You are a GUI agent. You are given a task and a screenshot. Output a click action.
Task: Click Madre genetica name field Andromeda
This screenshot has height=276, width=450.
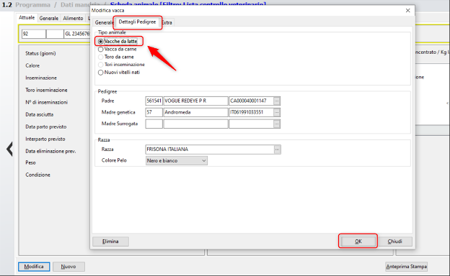pos(195,112)
